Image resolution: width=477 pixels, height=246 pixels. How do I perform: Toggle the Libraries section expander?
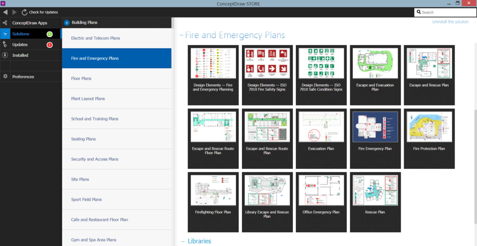click(x=183, y=241)
